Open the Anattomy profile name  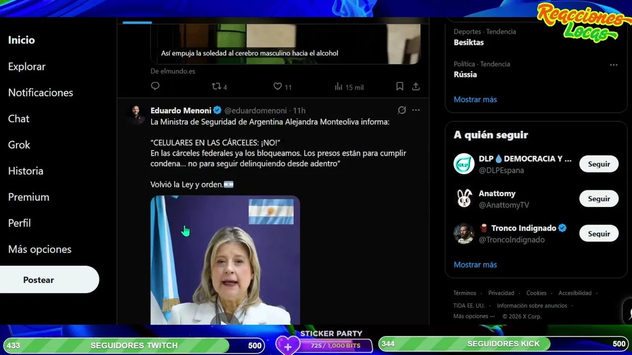[497, 193]
